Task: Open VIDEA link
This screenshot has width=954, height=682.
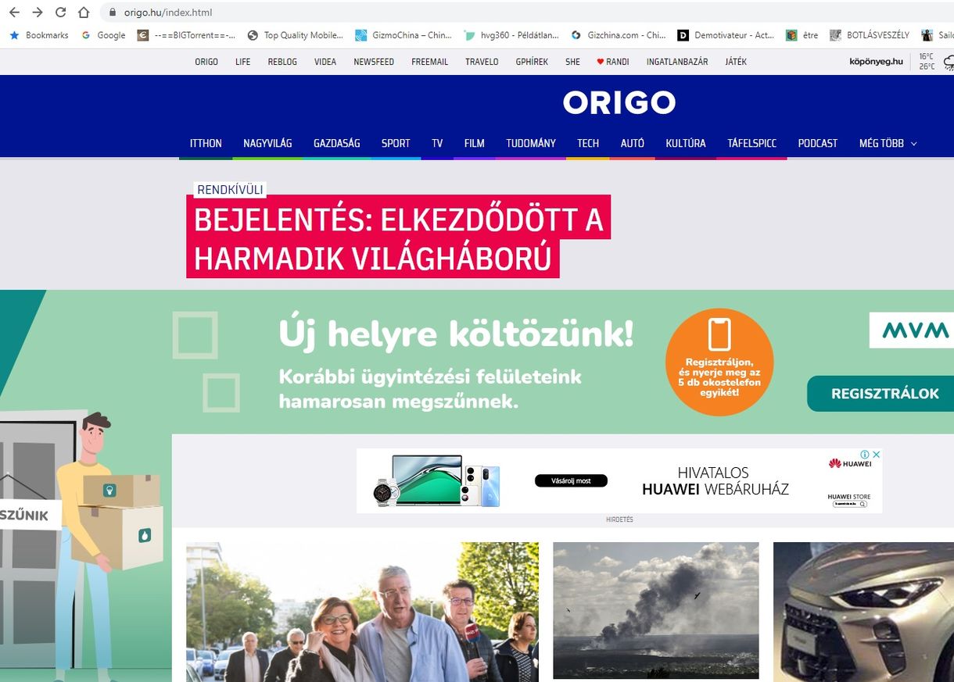Action: point(325,62)
